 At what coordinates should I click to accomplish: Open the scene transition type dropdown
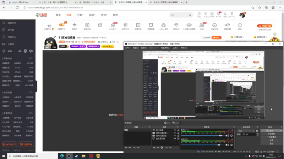[x=246, y=131]
